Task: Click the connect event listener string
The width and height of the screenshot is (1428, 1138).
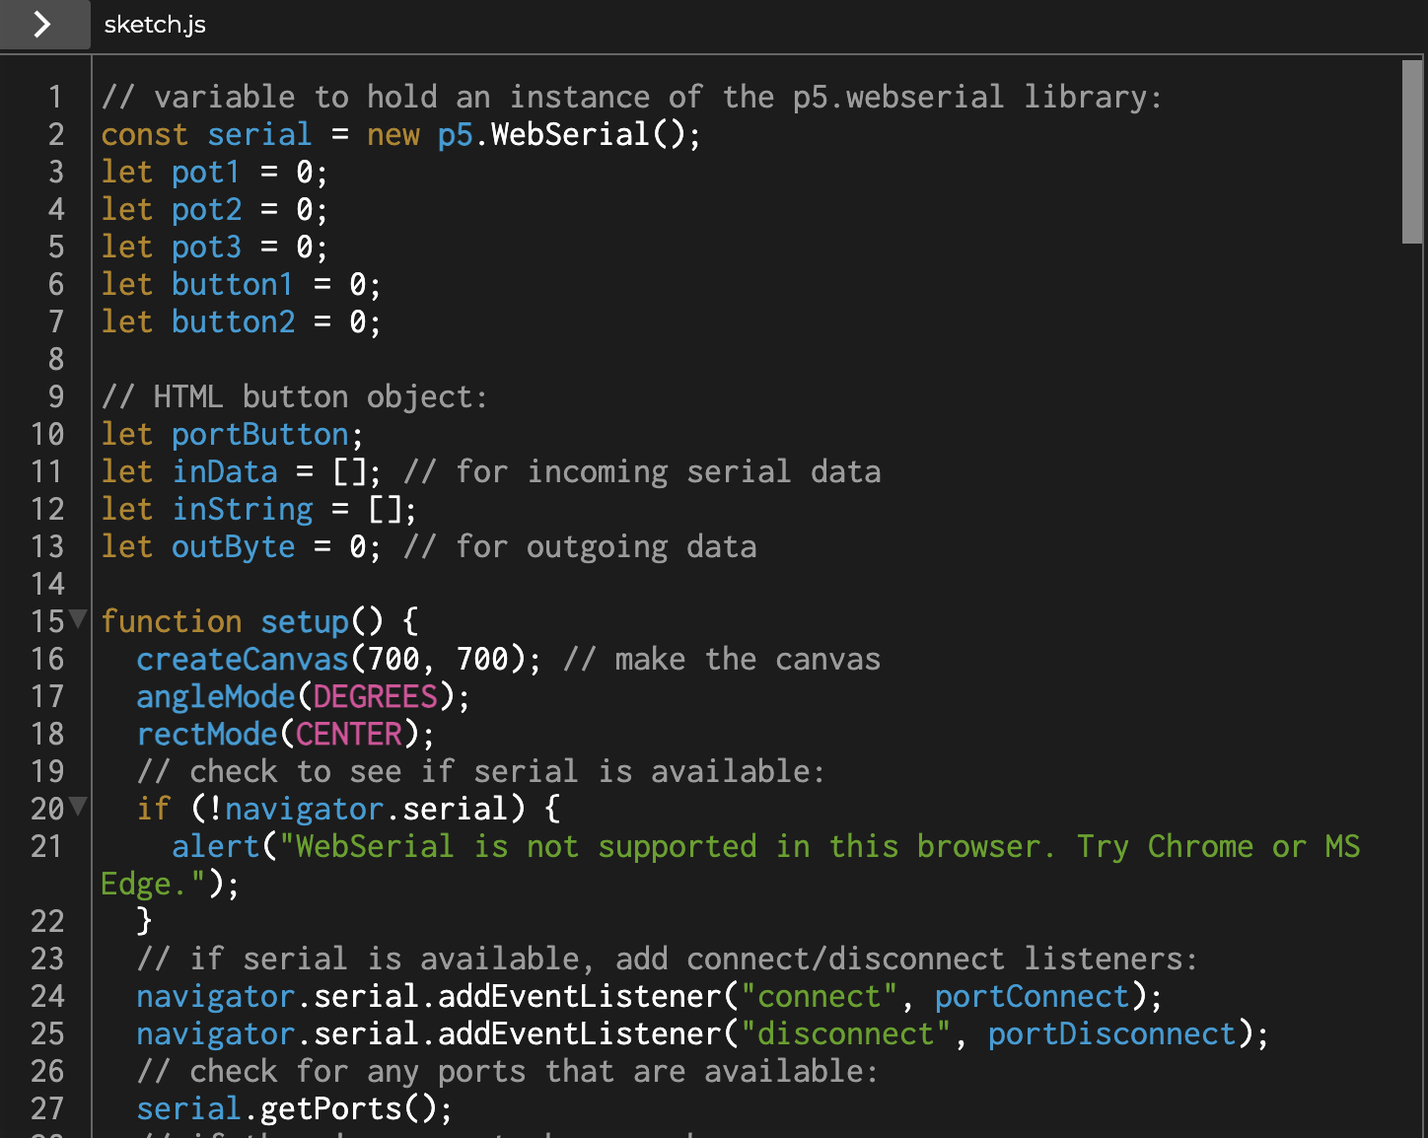Action: [x=819, y=996]
